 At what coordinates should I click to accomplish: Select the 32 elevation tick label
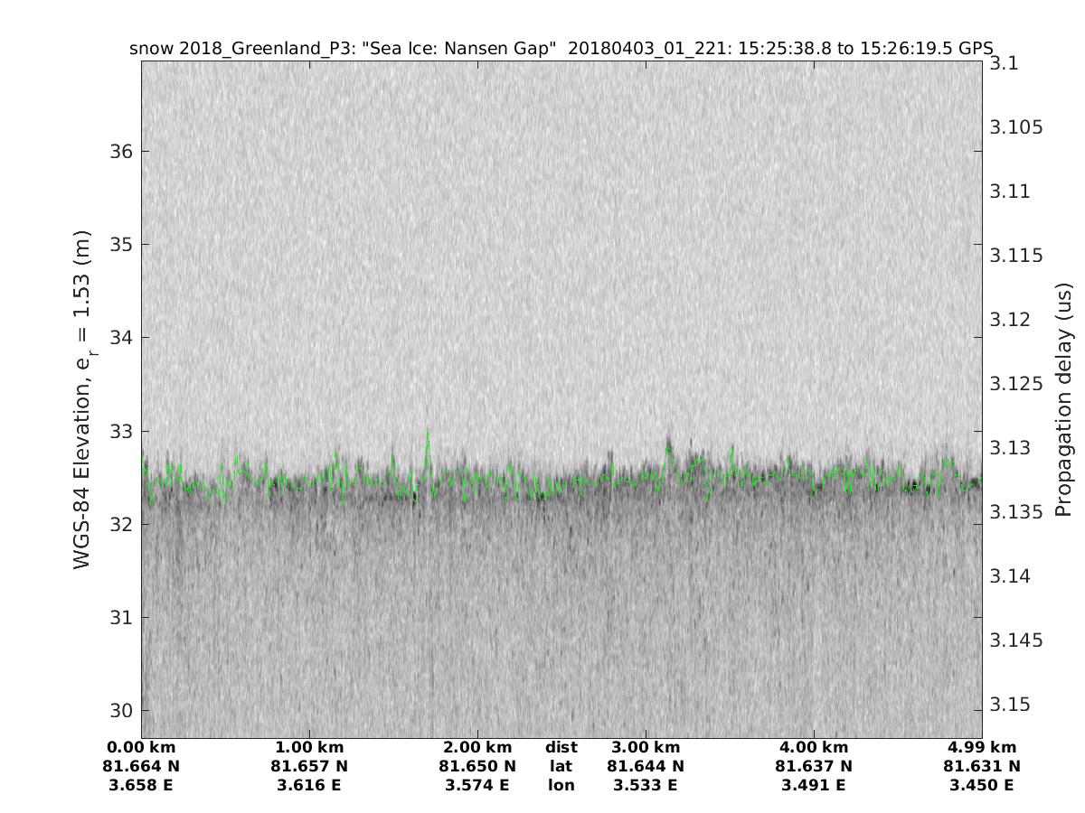click(x=123, y=524)
